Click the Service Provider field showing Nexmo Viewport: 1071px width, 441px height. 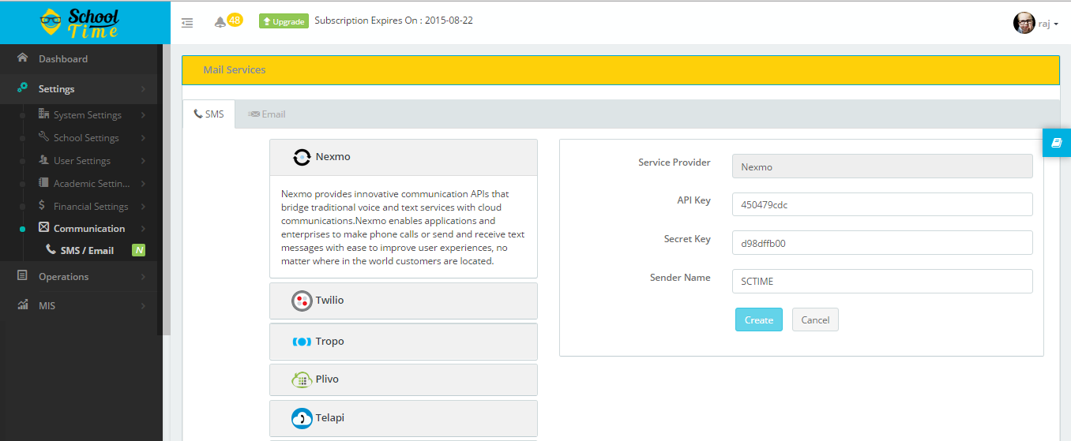882,166
